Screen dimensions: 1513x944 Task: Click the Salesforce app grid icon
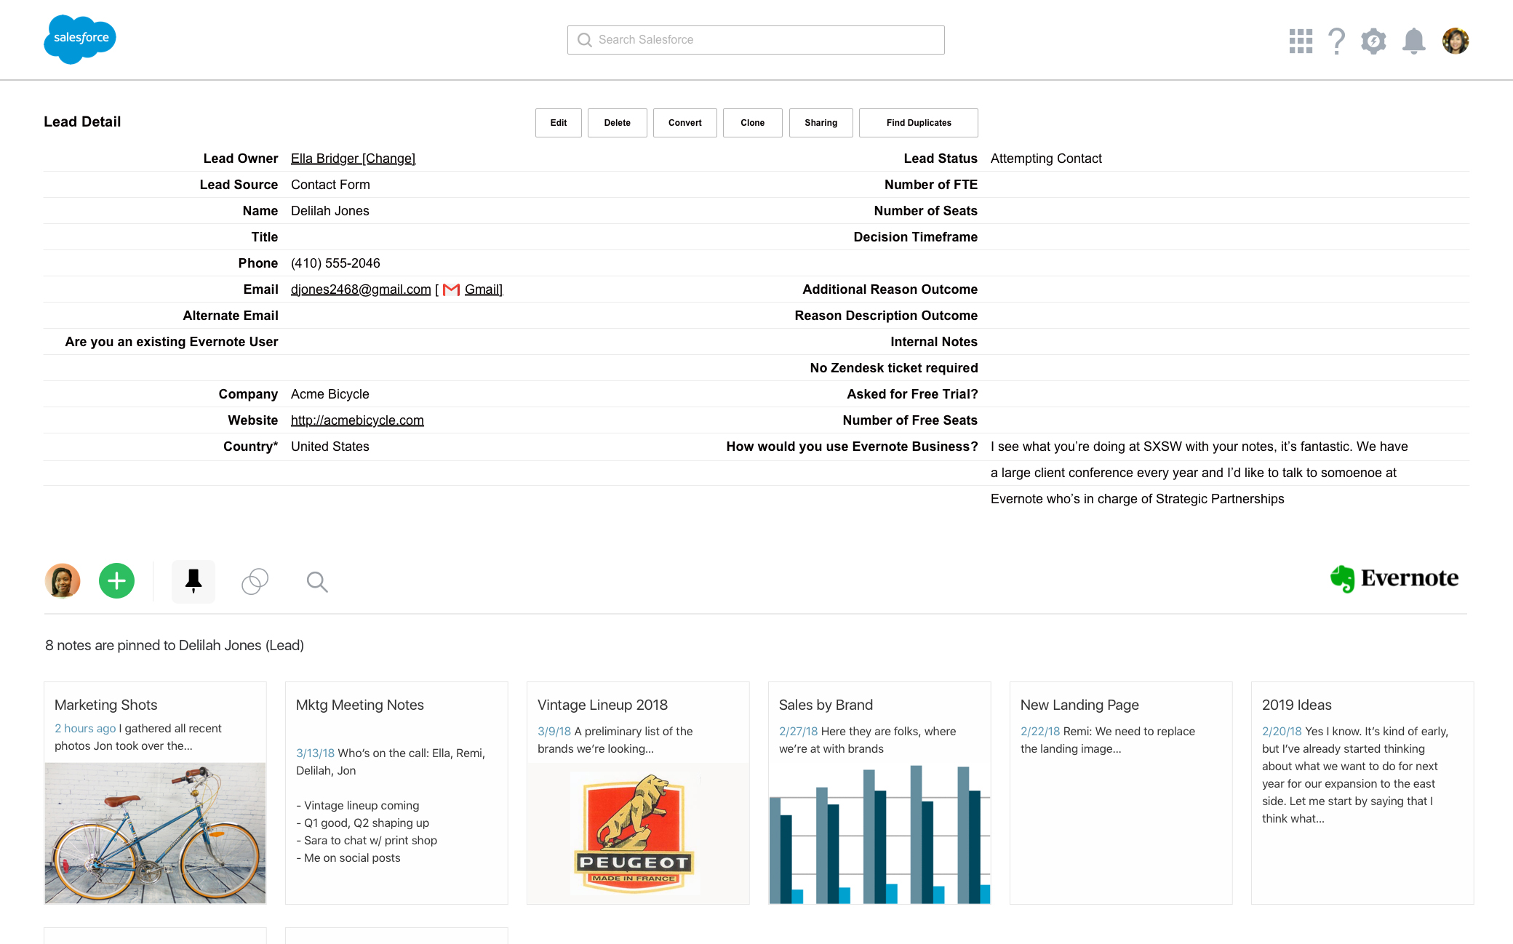tap(1301, 39)
